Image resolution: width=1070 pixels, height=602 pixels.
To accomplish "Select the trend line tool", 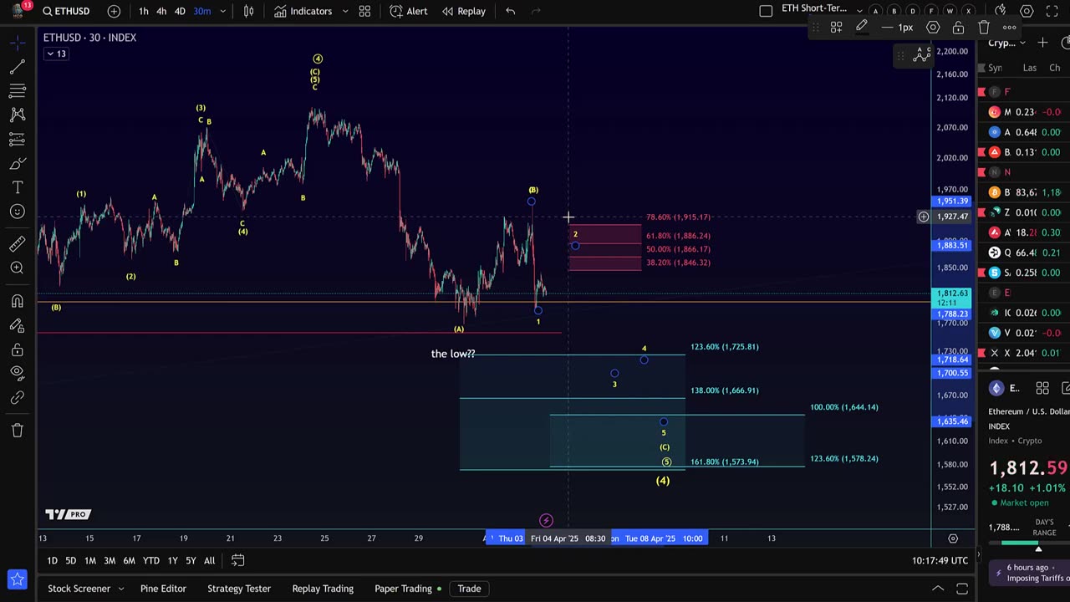I will 17,66.
